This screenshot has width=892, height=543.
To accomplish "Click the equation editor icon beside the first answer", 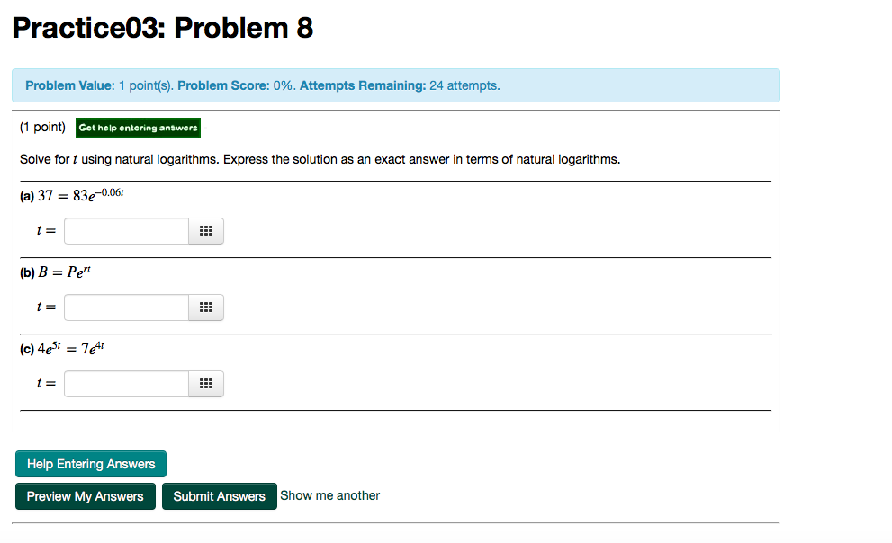I will [x=205, y=230].
